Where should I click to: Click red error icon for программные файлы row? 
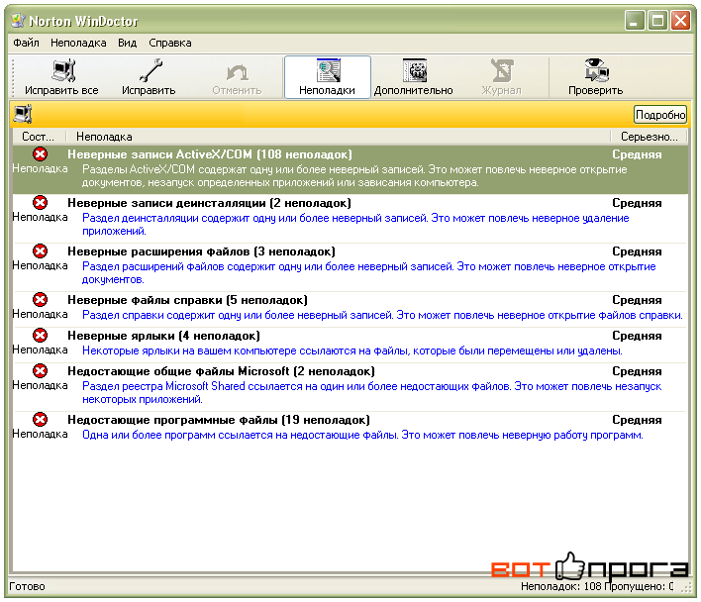(x=41, y=419)
